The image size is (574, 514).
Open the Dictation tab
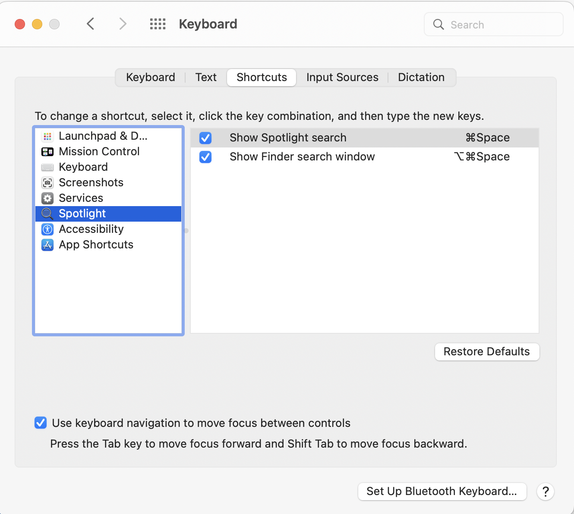coord(421,77)
